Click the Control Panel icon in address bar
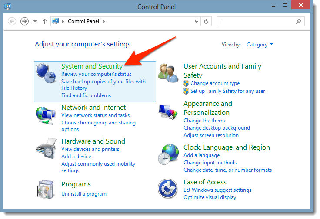Viewport: 320px width, 219px height. (x=55, y=21)
